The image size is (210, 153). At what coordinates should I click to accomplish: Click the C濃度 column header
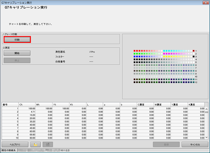point(145,104)
